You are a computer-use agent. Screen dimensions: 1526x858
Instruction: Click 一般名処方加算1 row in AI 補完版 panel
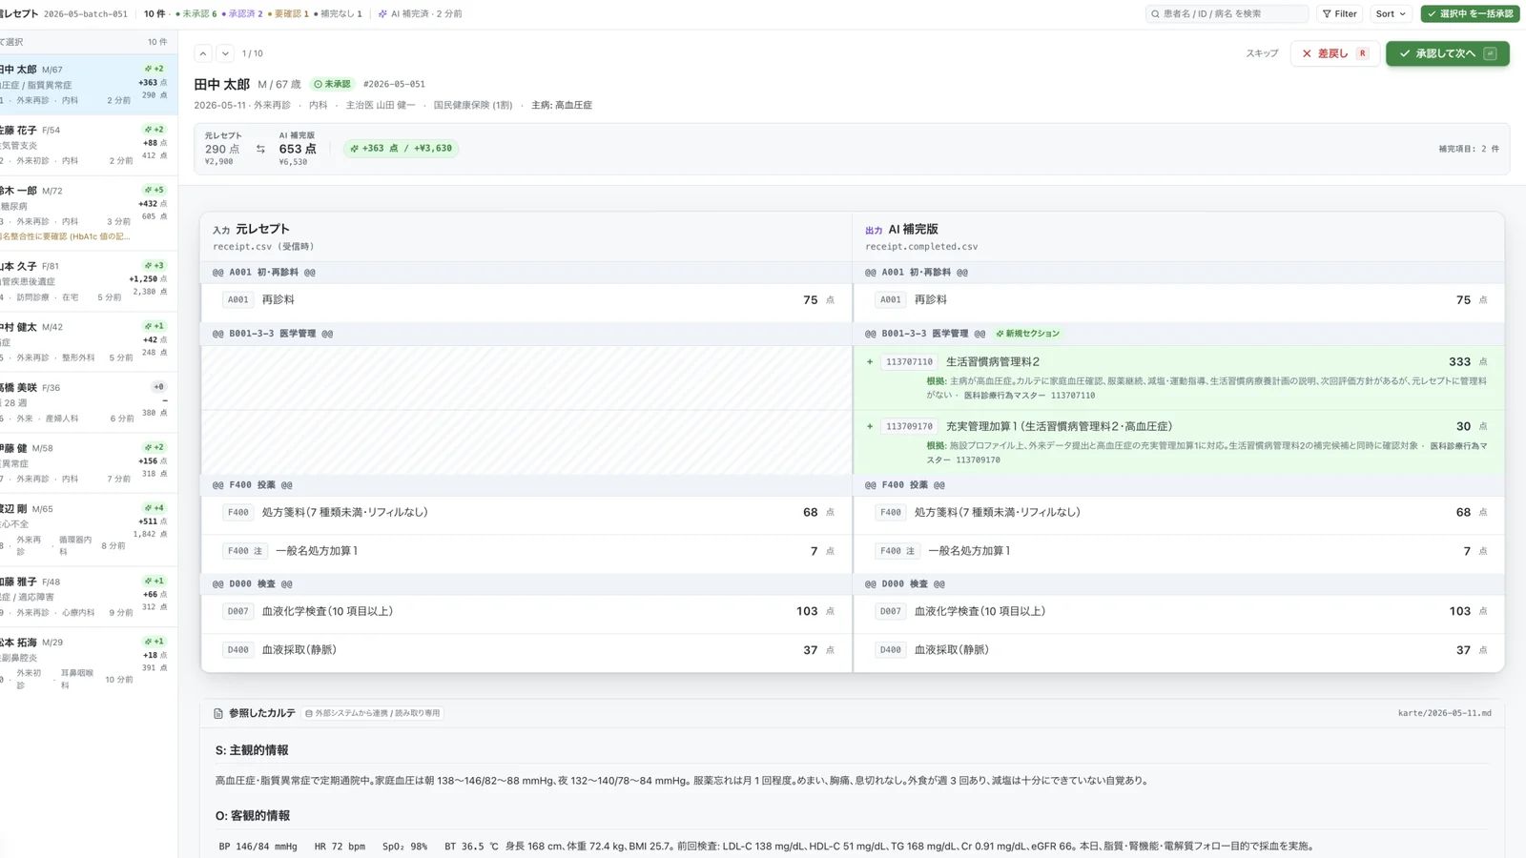[x=1179, y=551]
